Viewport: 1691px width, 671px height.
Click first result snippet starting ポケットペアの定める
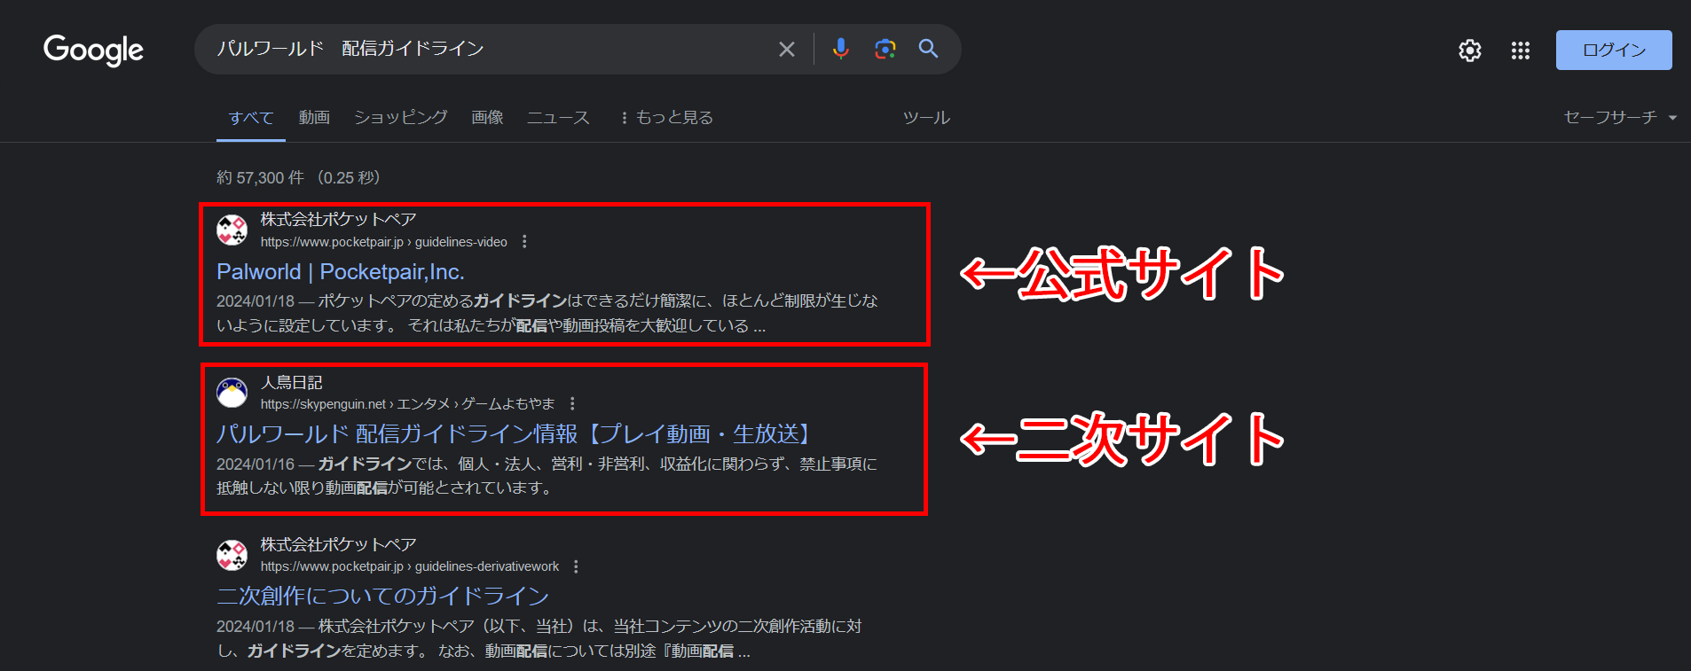(x=547, y=313)
